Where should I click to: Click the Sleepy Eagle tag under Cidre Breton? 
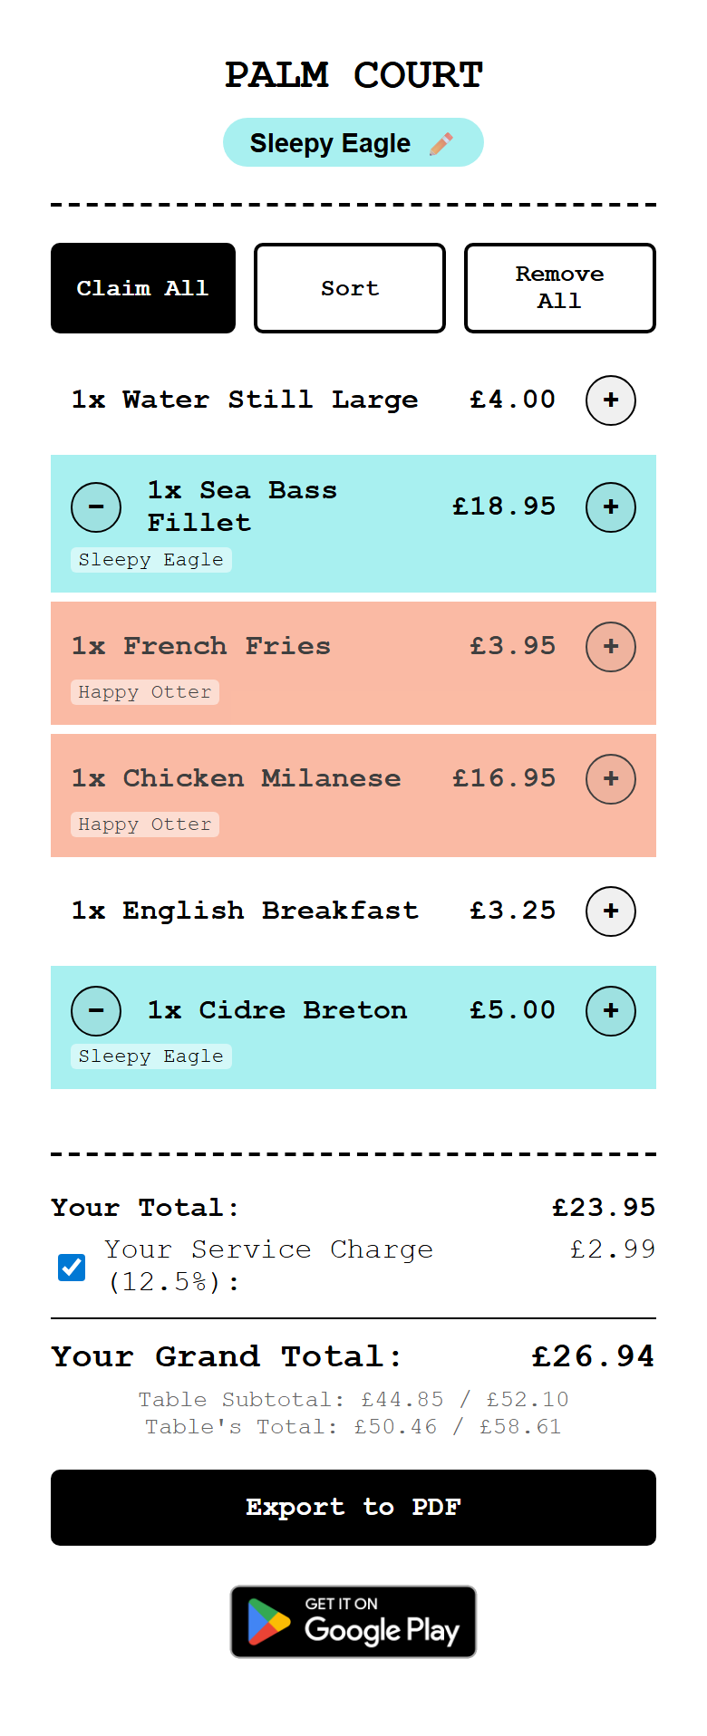tap(151, 1056)
